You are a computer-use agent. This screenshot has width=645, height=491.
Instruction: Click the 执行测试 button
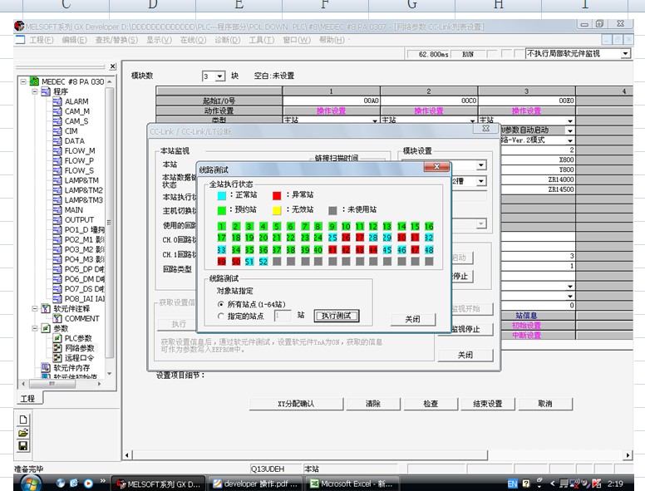336,317
